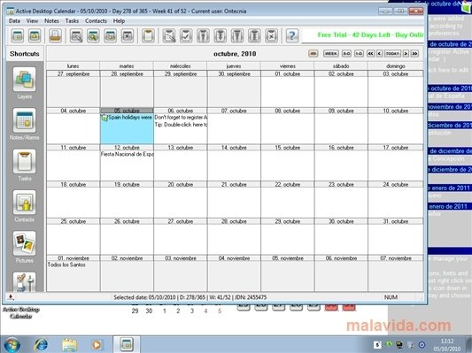
Task: Open the Tasks shortcut icon
Action: (x=25, y=162)
